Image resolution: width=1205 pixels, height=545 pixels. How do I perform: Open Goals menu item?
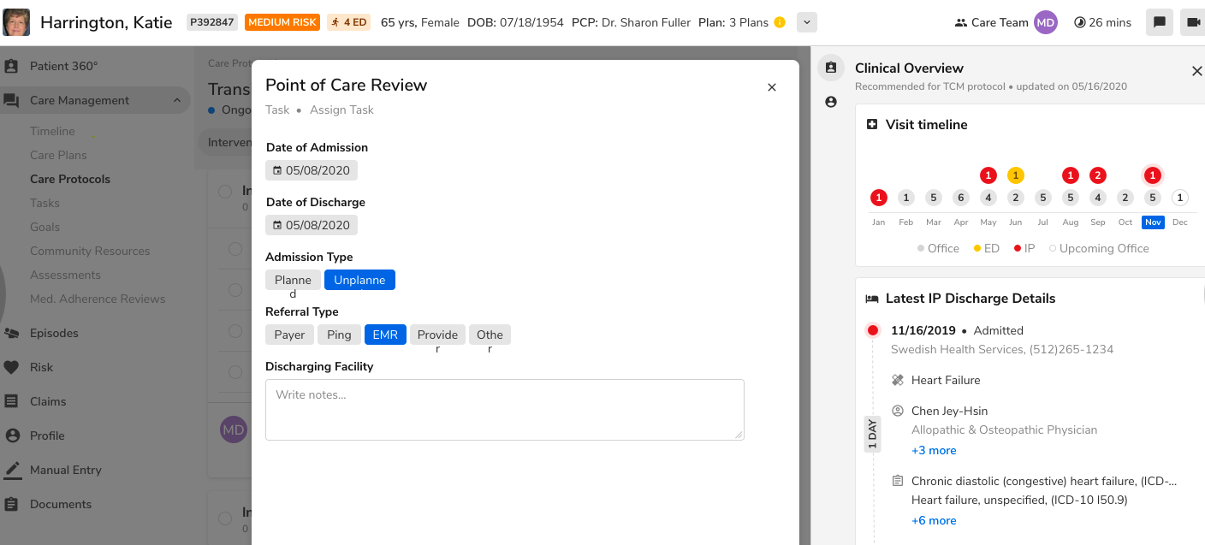(45, 227)
